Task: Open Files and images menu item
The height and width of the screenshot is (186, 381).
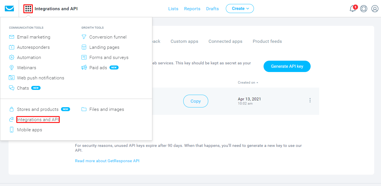Action: coord(107,109)
